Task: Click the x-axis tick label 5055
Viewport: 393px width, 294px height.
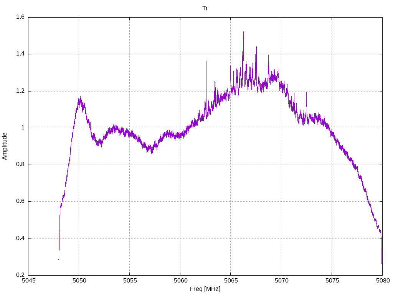Action: tap(130, 281)
